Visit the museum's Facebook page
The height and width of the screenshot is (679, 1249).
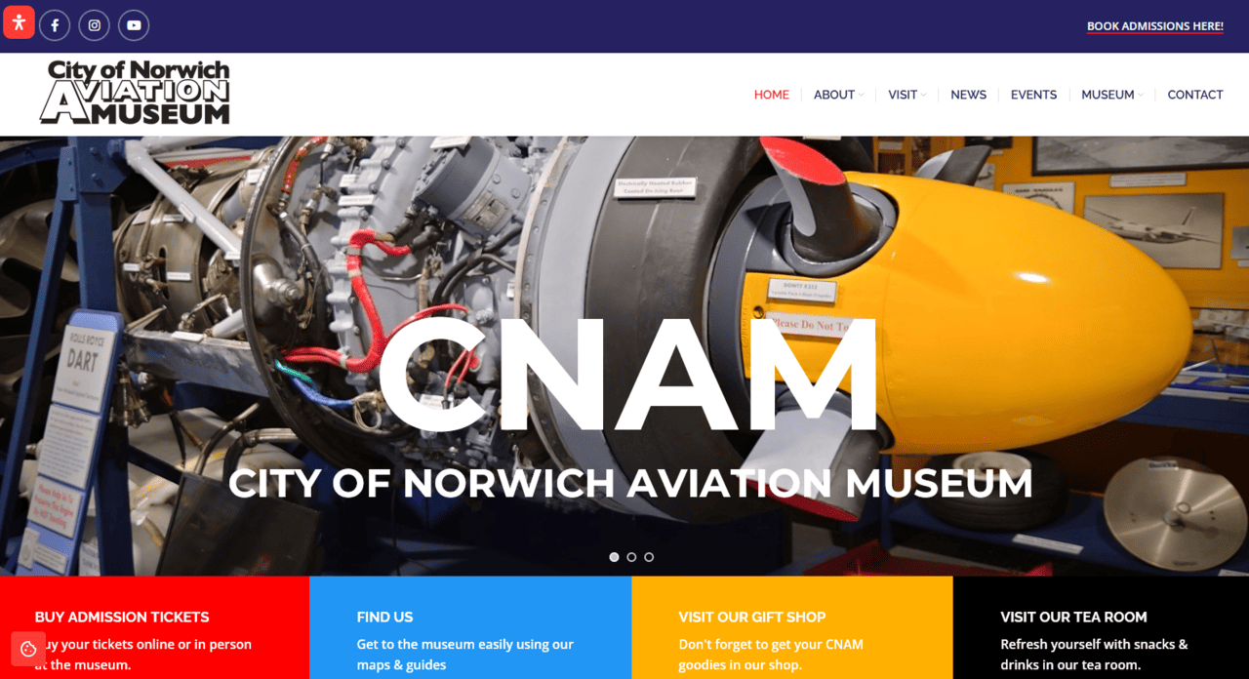click(x=55, y=25)
